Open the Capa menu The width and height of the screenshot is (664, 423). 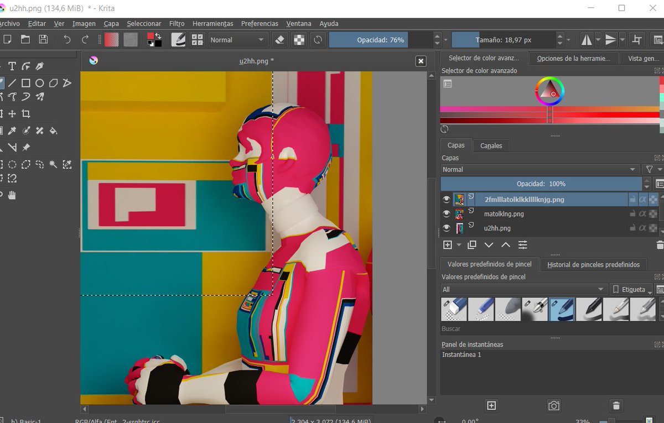(111, 24)
